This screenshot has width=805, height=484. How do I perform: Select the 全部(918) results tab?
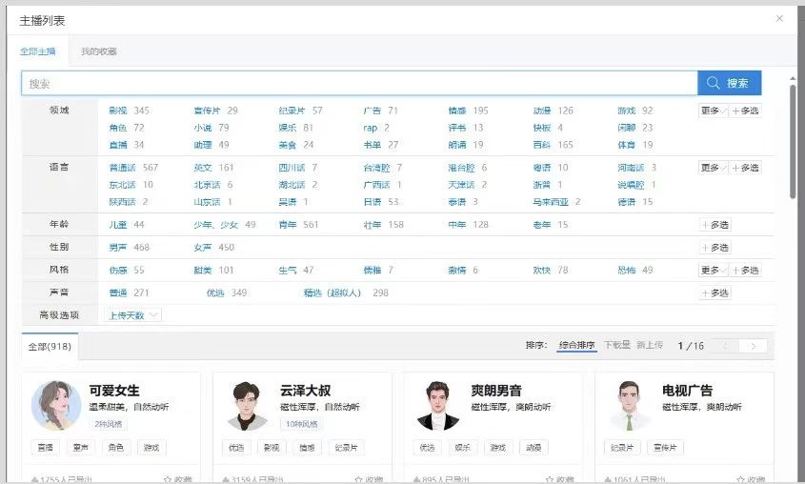pyautogui.click(x=50, y=347)
